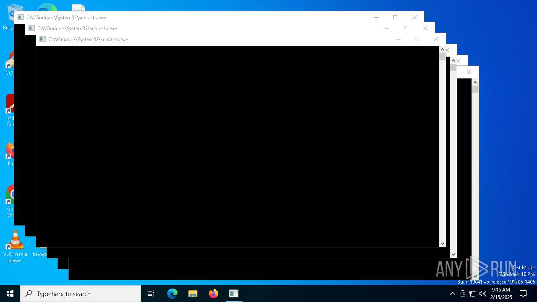Show hidden system tray icons
This screenshot has width=537, height=302.
[x=452, y=294]
